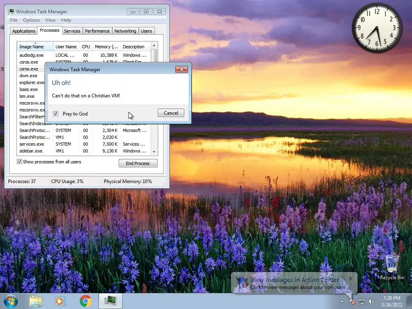Open the Recycle Bin desktop icon

pos(392,267)
